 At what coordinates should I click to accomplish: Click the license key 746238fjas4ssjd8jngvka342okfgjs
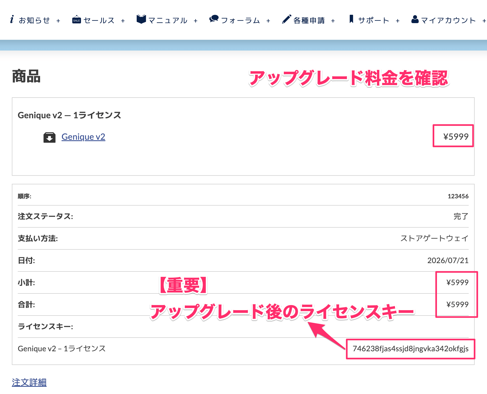(x=411, y=349)
